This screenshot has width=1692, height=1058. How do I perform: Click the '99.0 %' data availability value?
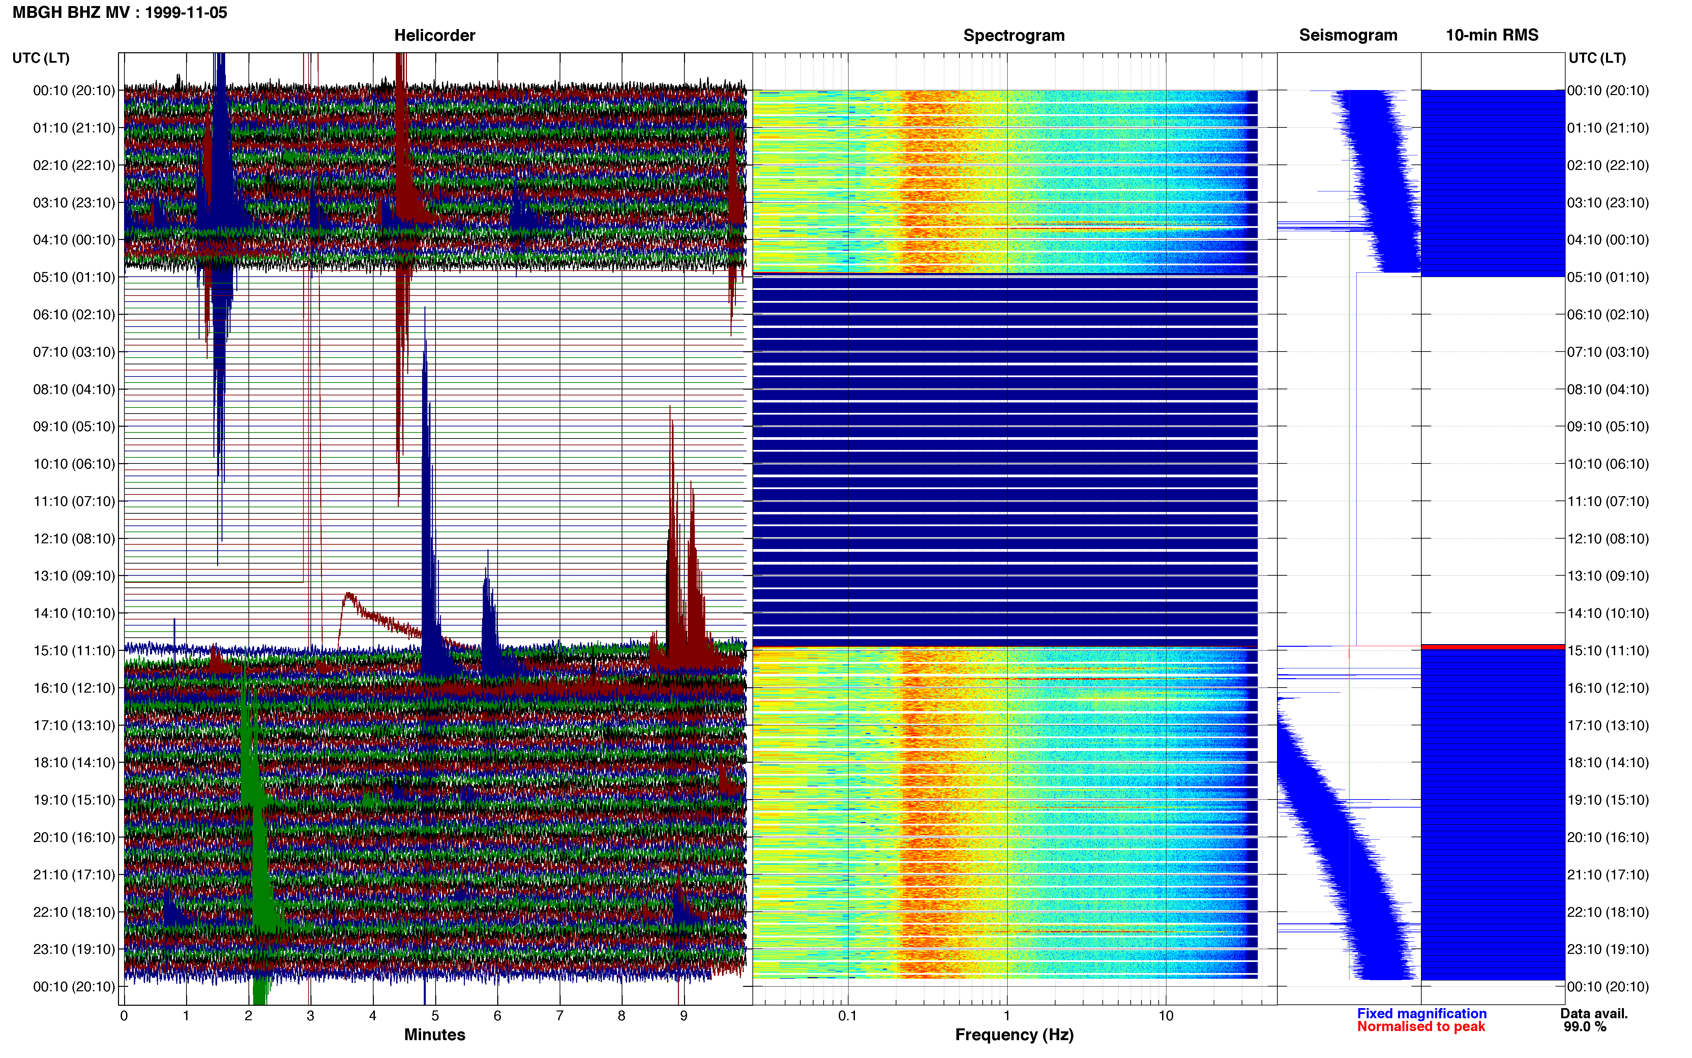click(x=1585, y=1027)
